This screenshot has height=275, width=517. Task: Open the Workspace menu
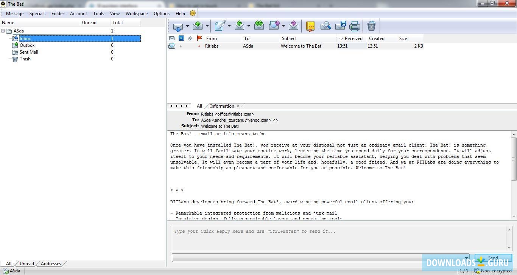pos(137,14)
